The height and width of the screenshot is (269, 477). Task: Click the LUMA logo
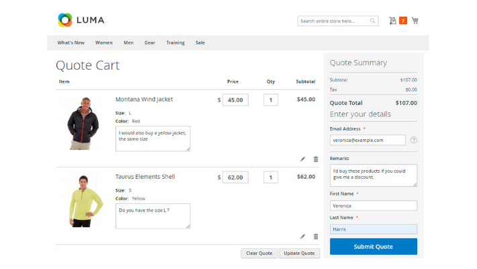(81, 20)
